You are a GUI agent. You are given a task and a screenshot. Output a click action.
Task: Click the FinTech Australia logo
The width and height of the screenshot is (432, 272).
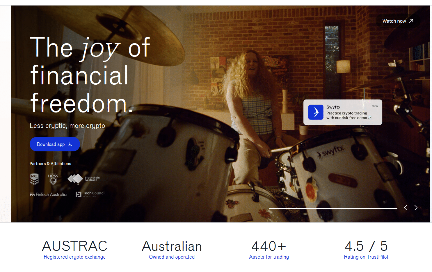coord(48,195)
